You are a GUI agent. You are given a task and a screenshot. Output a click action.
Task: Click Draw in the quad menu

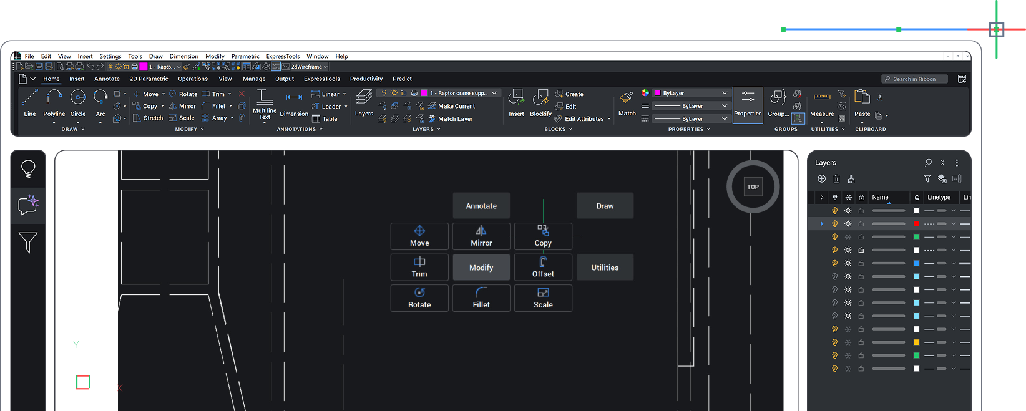tap(605, 206)
